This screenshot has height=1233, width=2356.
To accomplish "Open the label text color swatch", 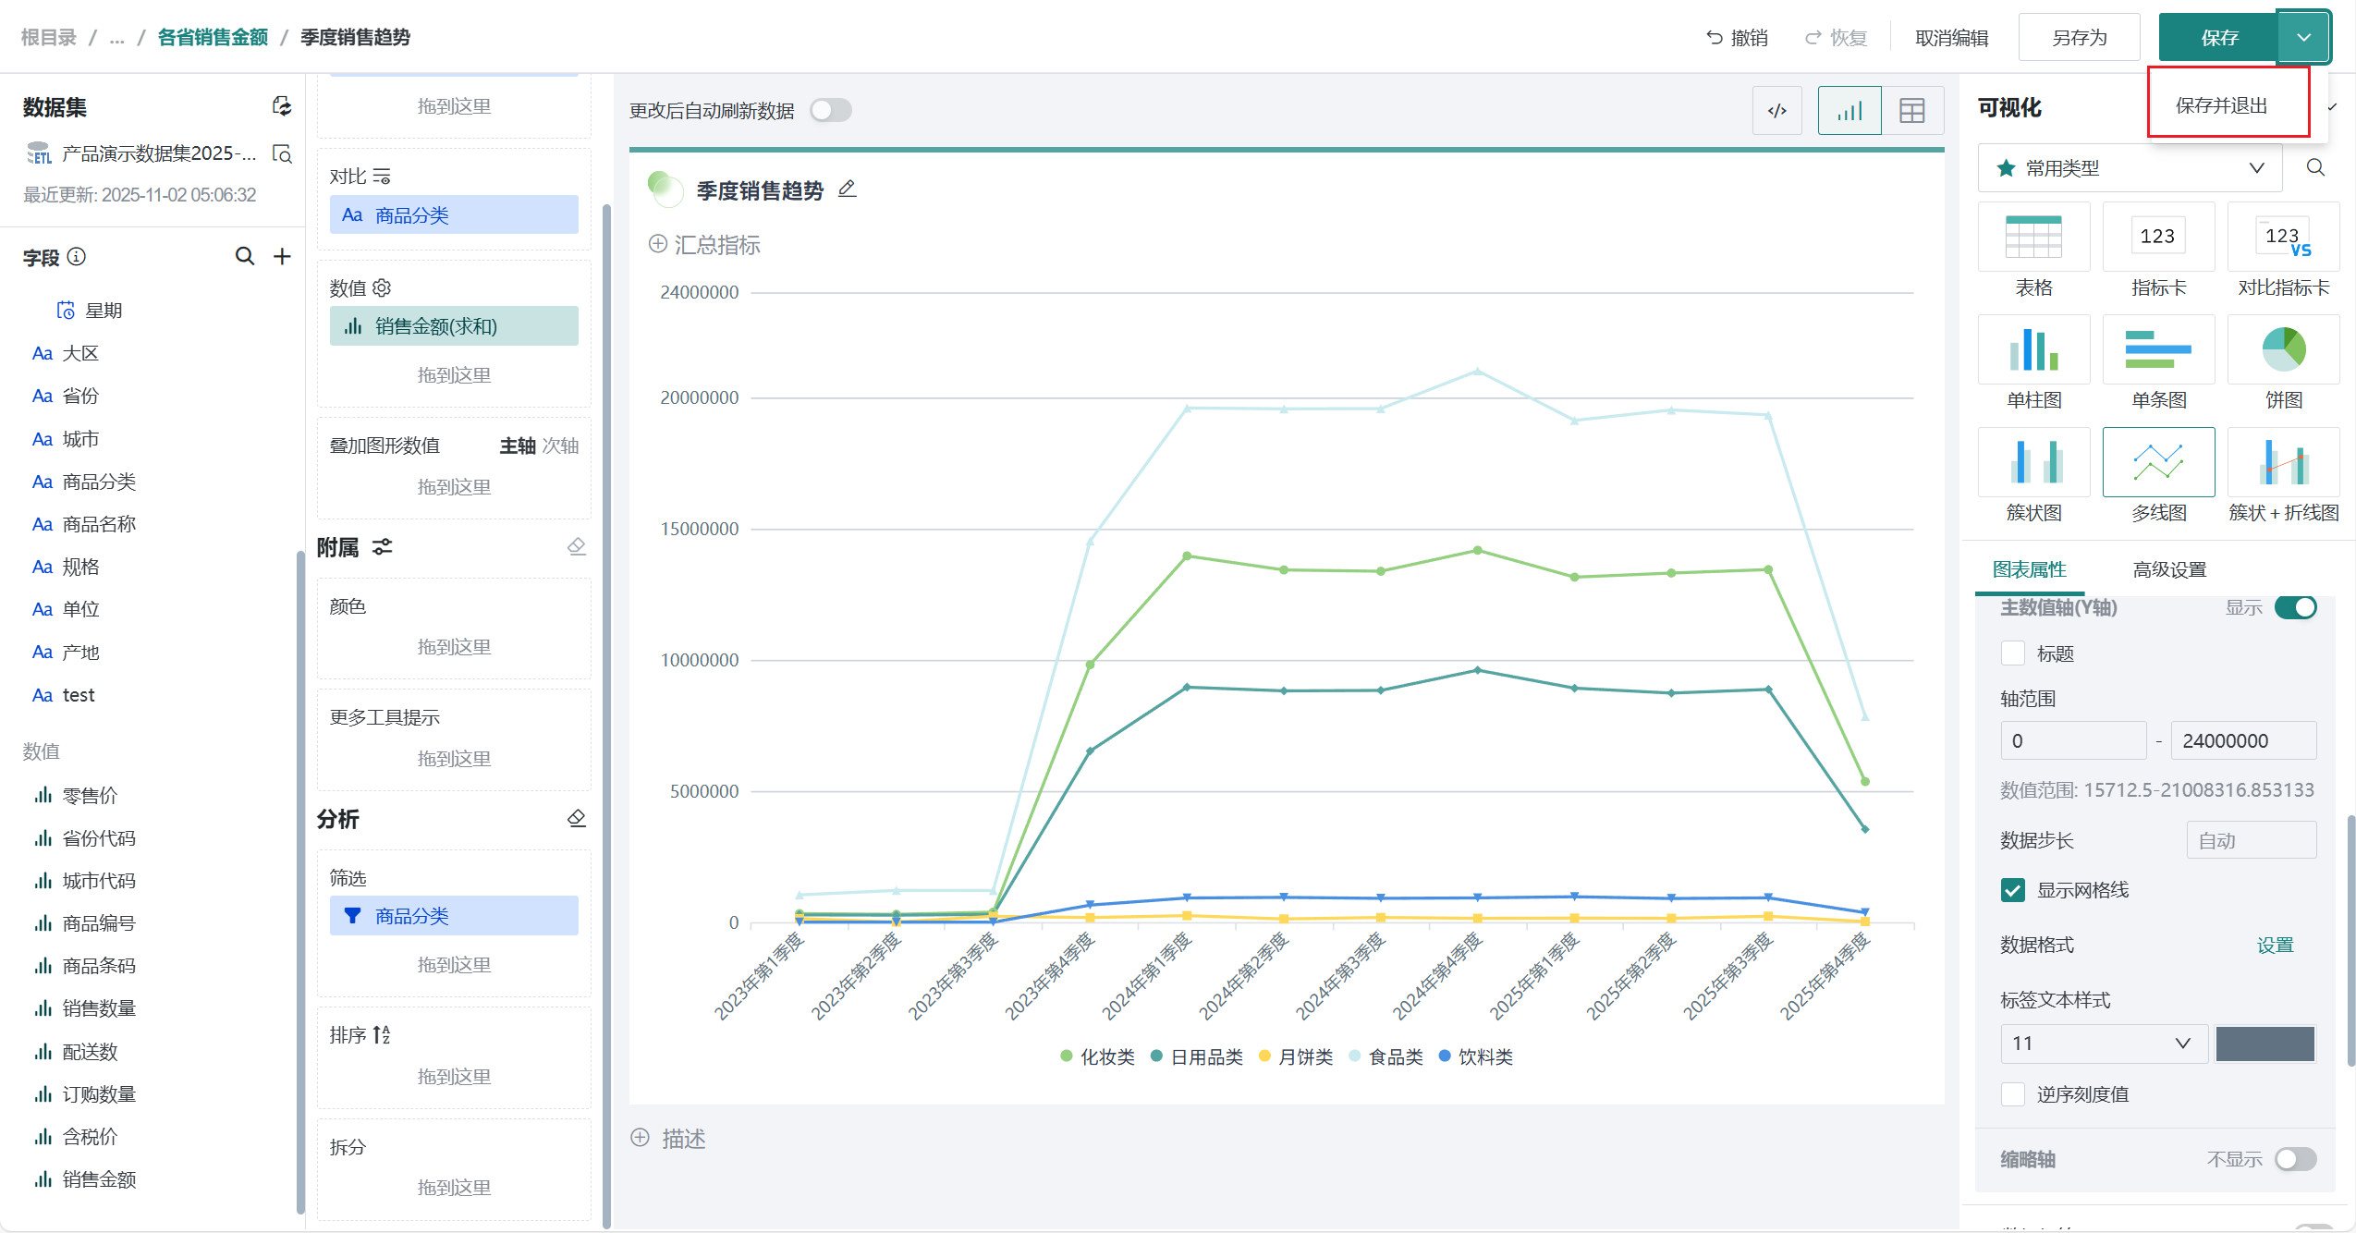I will pyautogui.click(x=2264, y=1044).
